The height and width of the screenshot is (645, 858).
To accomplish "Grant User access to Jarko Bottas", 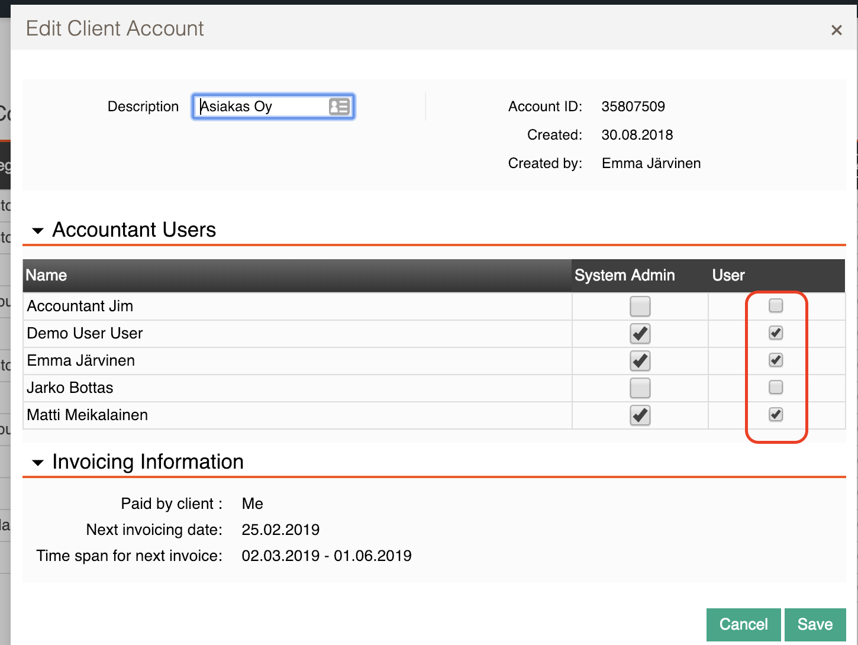I will pyautogui.click(x=775, y=388).
